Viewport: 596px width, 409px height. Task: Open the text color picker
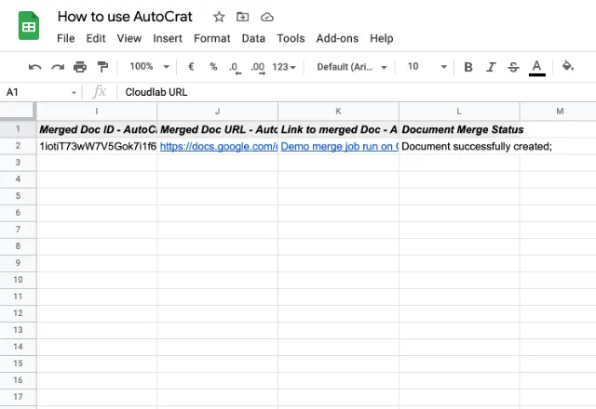[536, 67]
